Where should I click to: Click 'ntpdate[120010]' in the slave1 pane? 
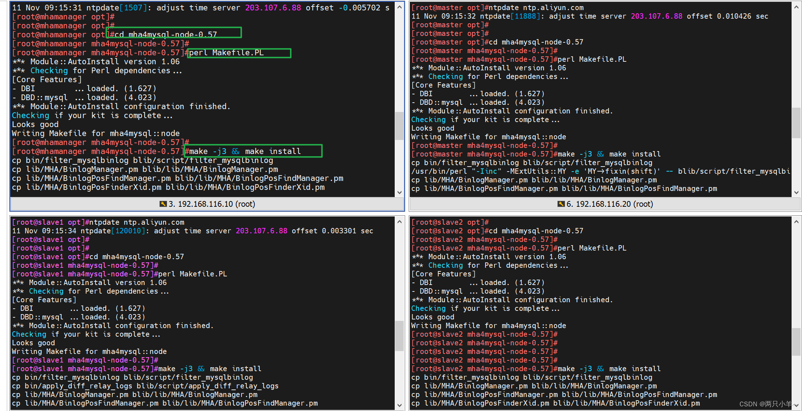[113, 231]
